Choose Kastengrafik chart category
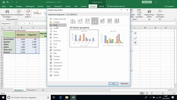The image size is (177, 100). coord(58,66)
